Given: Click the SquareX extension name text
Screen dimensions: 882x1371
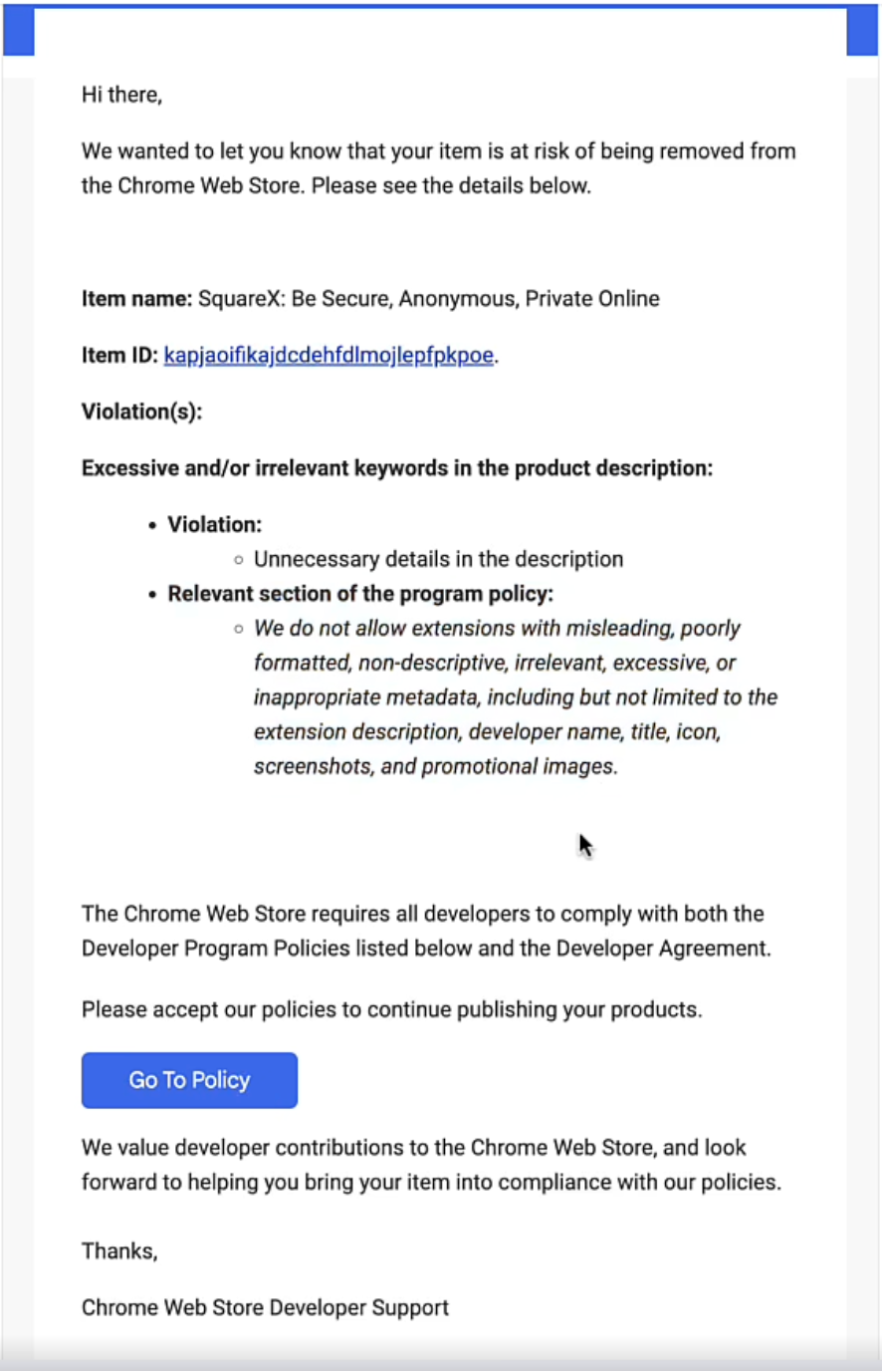Looking at the screenshot, I should click(429, 299).
